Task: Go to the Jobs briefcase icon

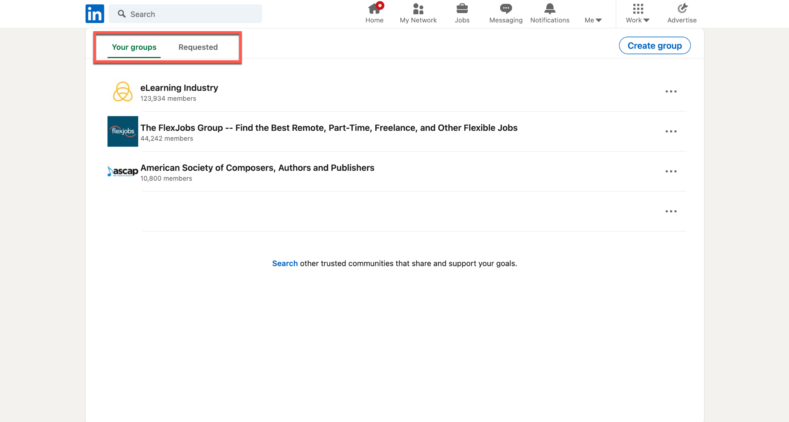Action: [462, 9]
